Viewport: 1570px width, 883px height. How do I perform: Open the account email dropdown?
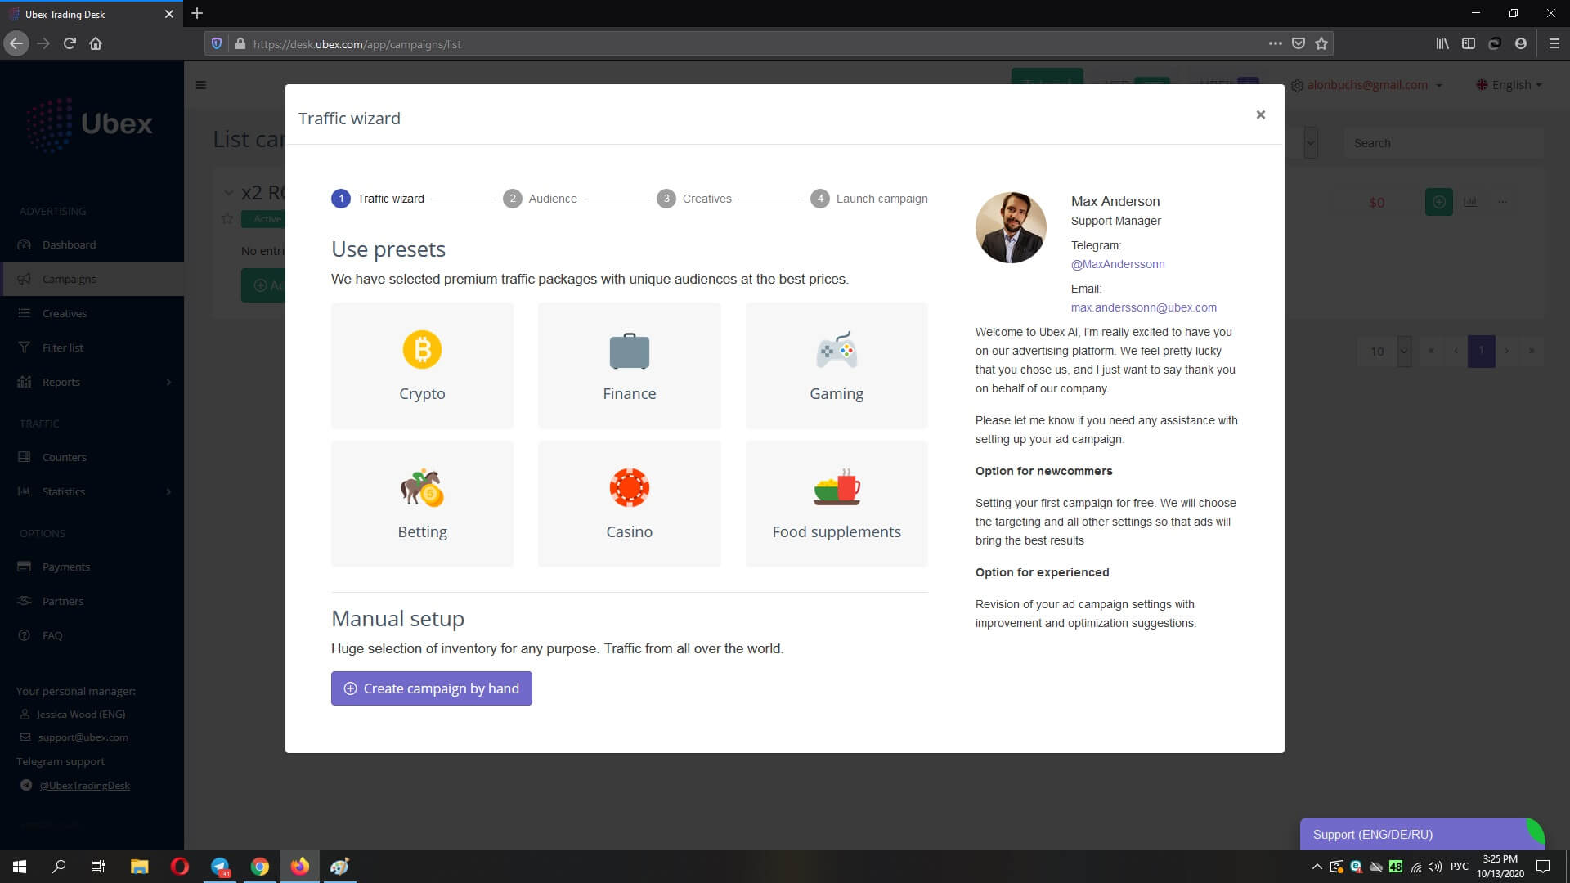coord(1366,85)
